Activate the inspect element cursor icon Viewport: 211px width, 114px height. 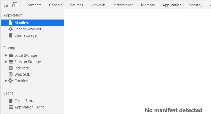pyautogui.click(x=6, y=5)
